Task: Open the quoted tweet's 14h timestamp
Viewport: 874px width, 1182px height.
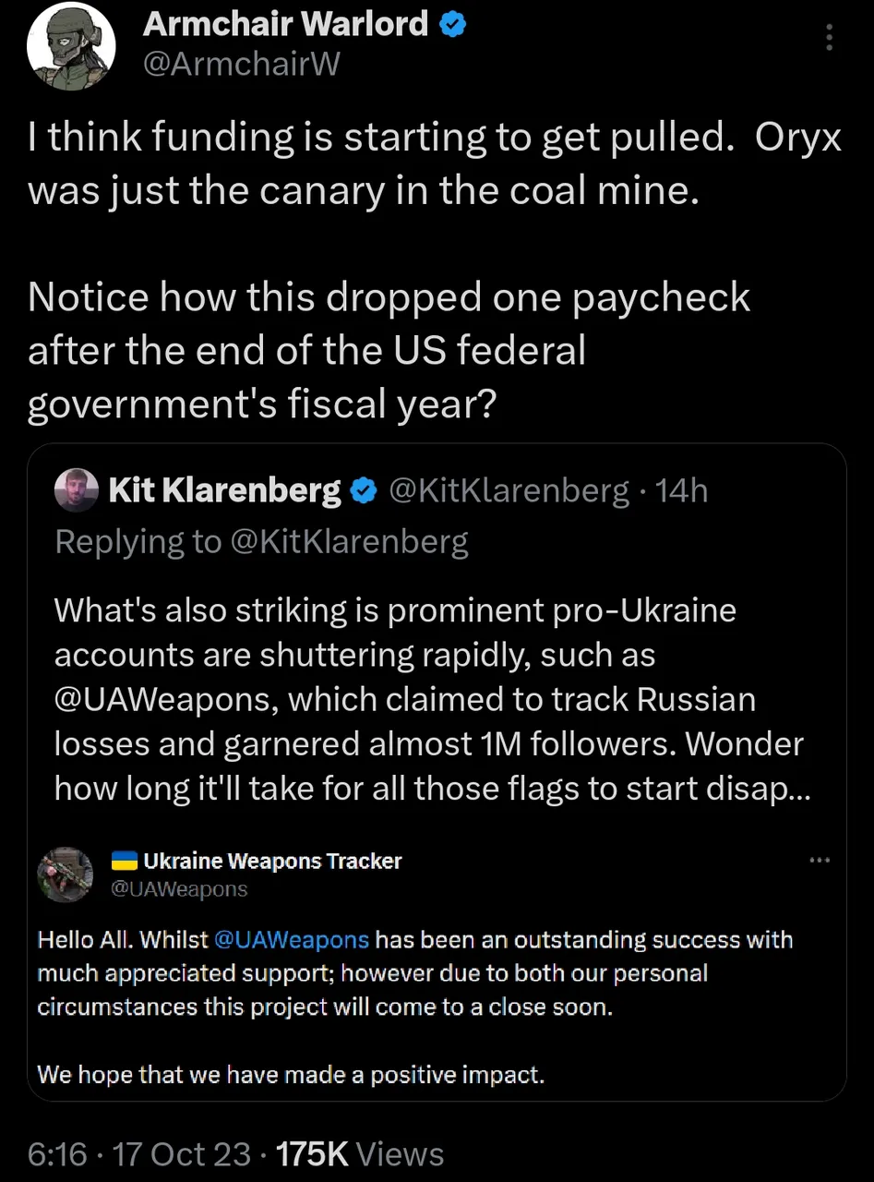Action: point(681,491)
